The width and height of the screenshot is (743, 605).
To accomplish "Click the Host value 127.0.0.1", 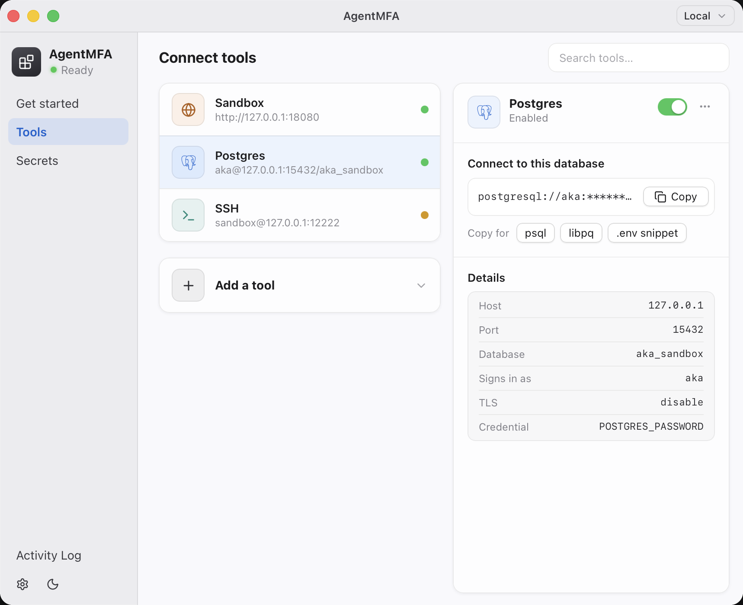I will click(676, 306).
